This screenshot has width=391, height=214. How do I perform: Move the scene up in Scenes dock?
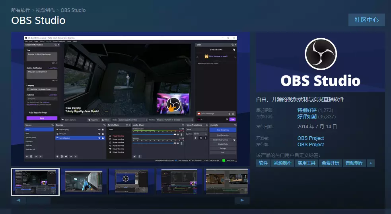[x=36, y=157]
